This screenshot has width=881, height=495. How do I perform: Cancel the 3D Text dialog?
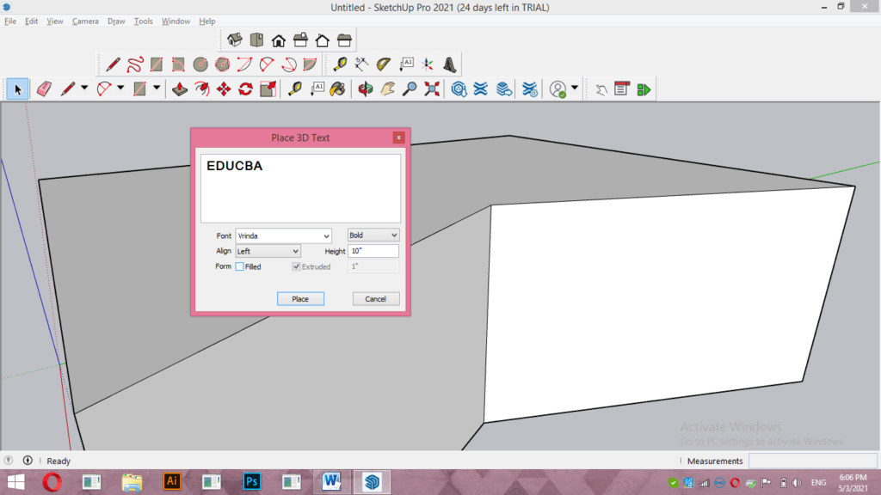[376, 298]
